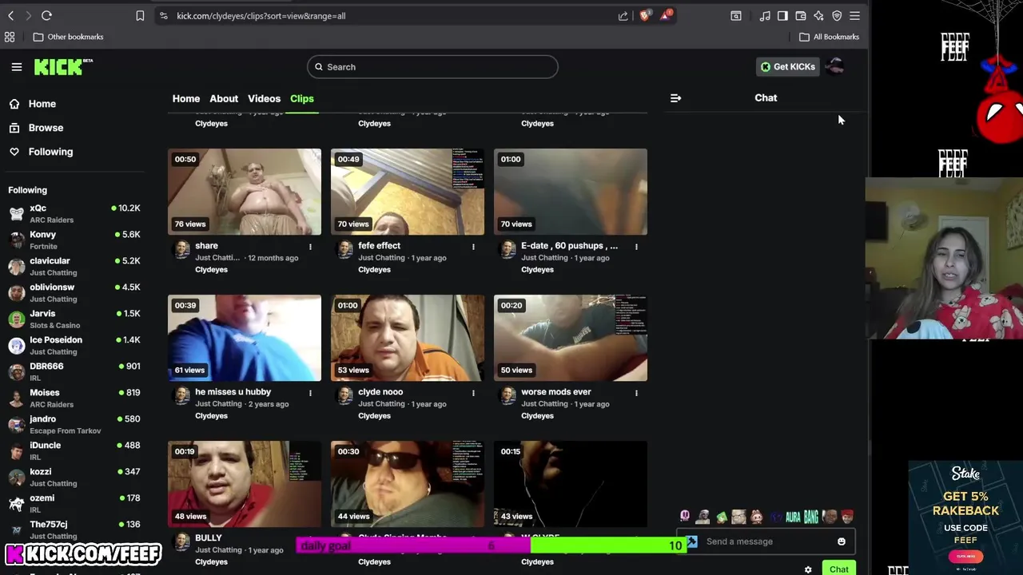Image resolution: width=1023 pixels, height=575 pixels.
Task: Open Jarvis channel in Following list
Action: (x=74, y=319)
